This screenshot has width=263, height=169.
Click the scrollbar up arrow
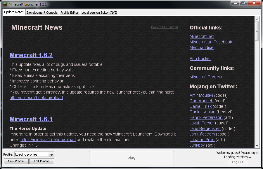257,19
